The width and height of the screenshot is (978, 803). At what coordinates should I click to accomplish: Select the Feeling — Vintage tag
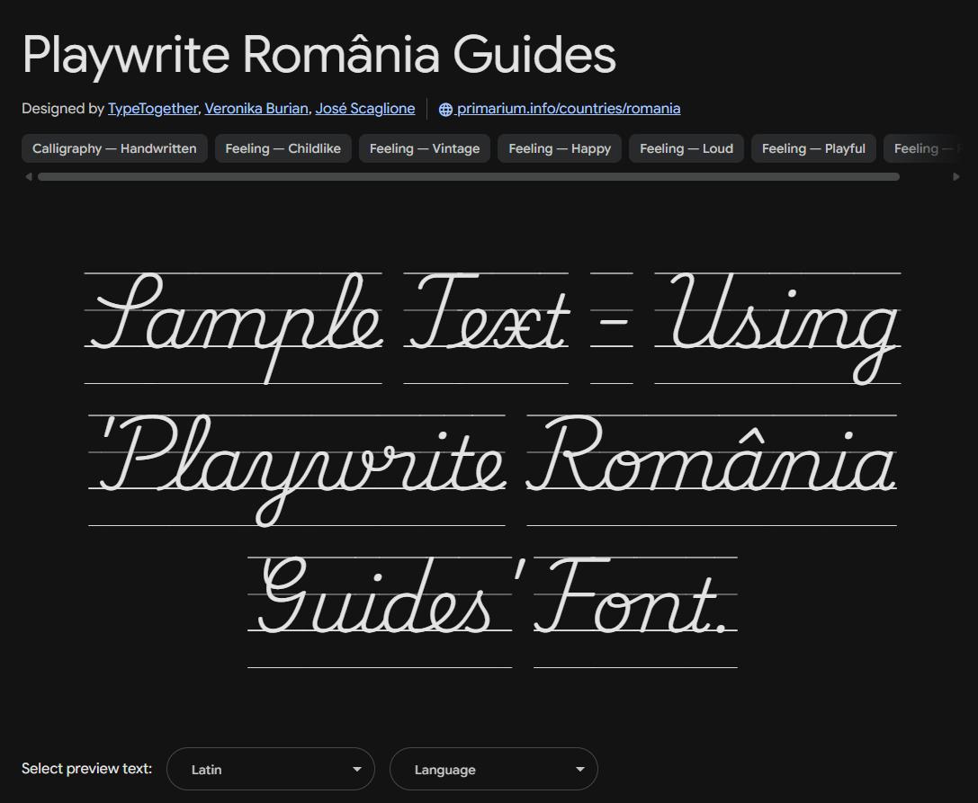425,148
